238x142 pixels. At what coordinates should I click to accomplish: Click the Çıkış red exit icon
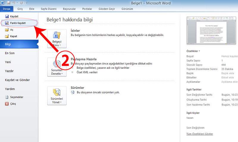coord(7,104)
